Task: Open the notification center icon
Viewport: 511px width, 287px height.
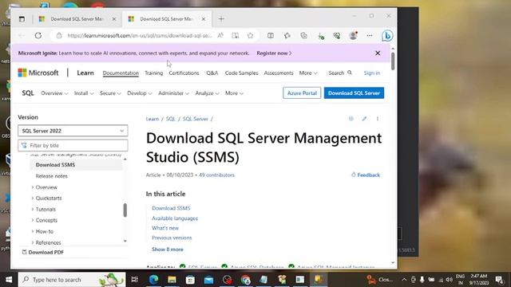Action: pos(499,280)
